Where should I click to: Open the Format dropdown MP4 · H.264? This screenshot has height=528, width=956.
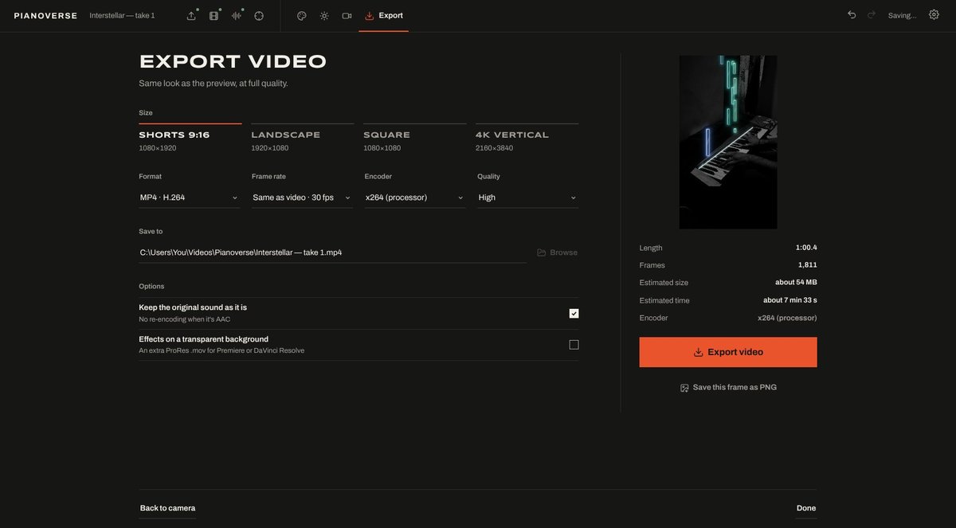190,198
